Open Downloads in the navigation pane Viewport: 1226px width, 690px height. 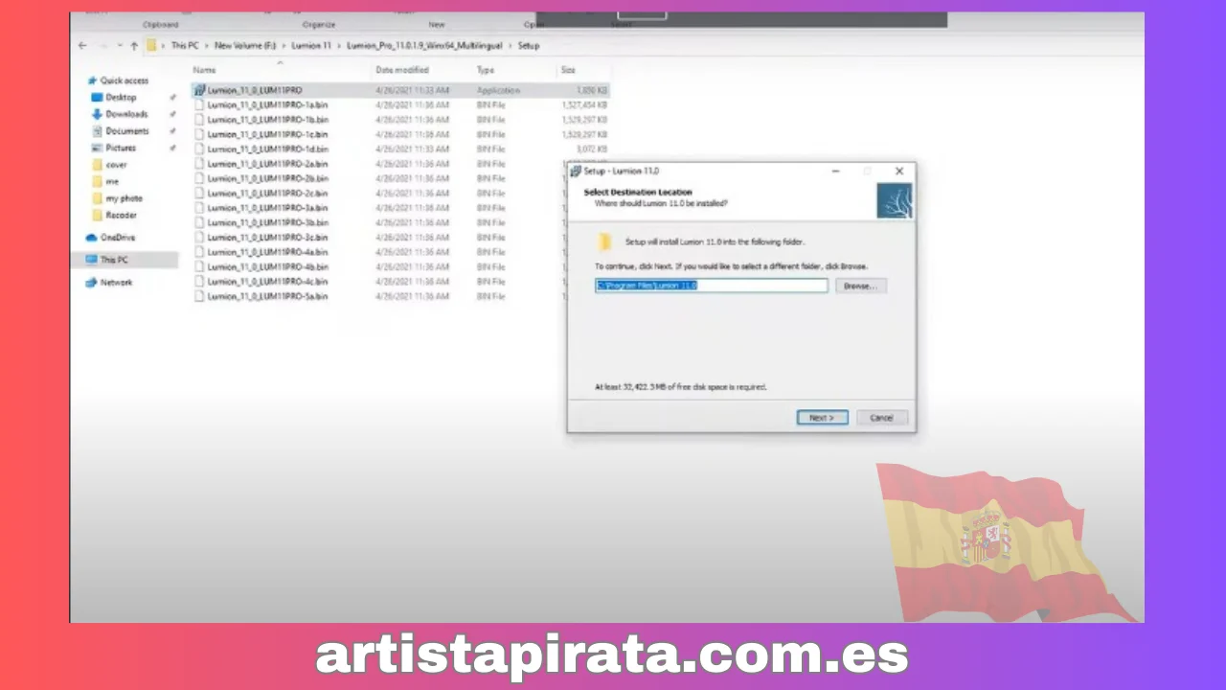126,114
